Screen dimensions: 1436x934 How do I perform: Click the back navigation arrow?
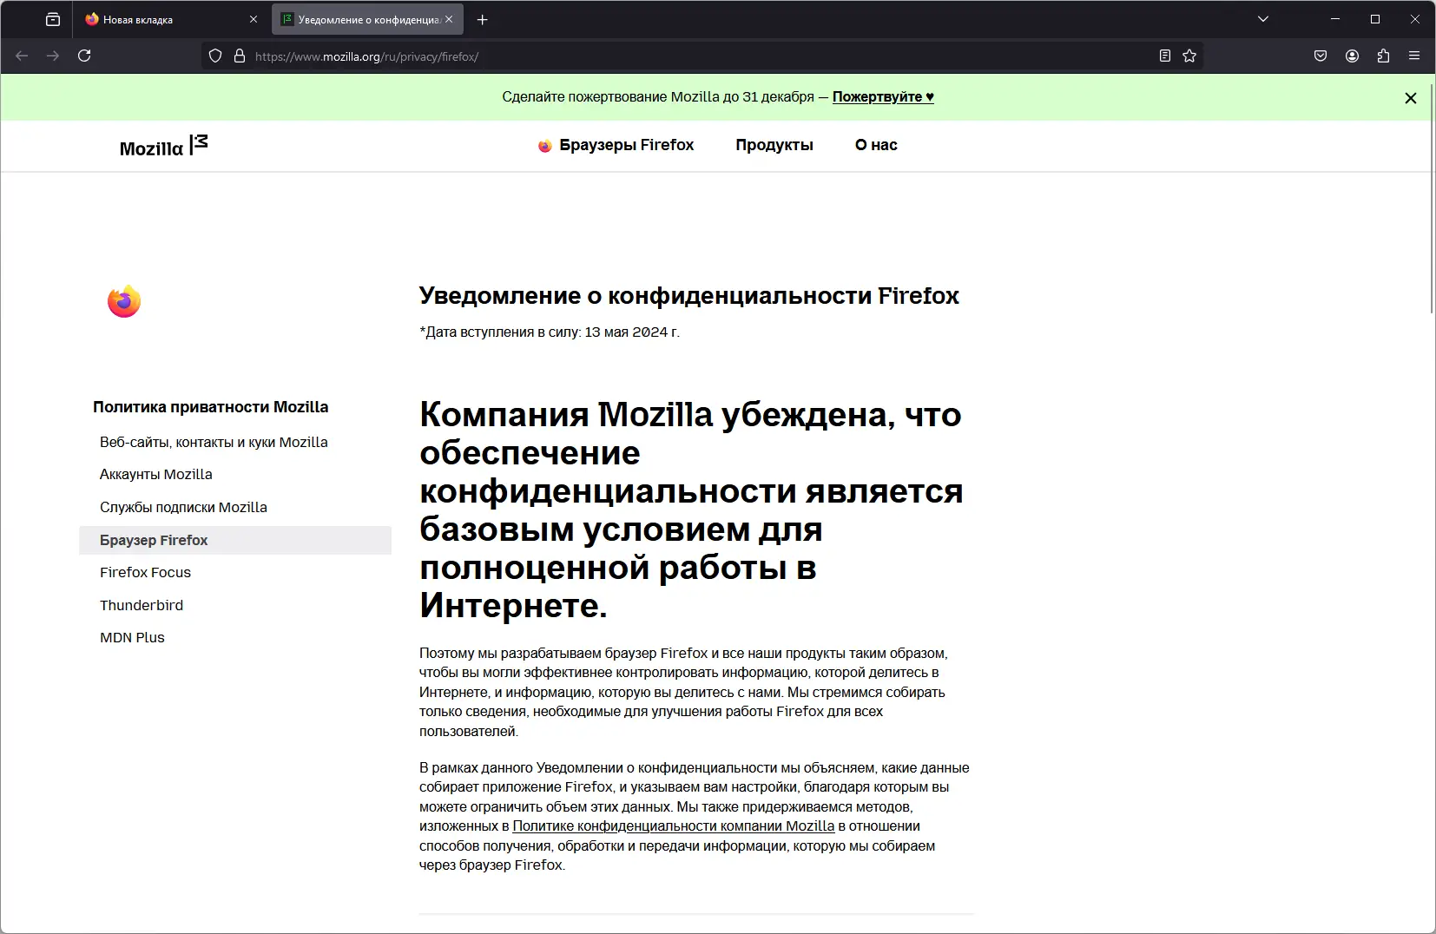[21, 56]
